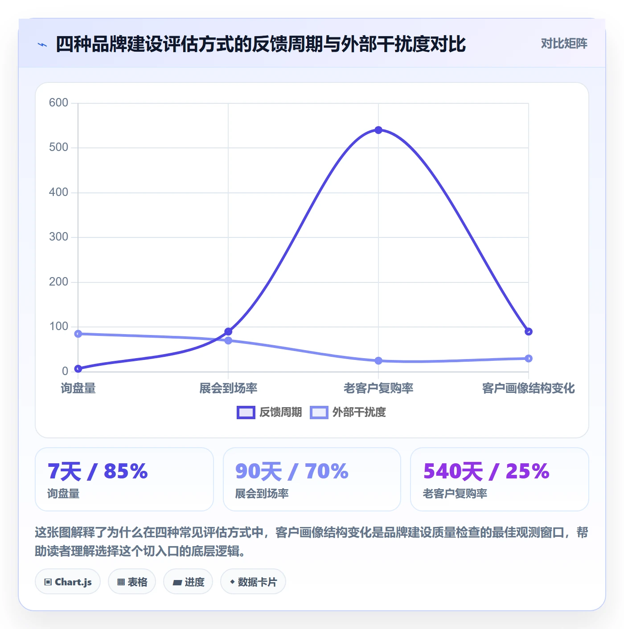Toggle the 反馈周期 legend swatch
624x629 pixels.
[246, 413]
